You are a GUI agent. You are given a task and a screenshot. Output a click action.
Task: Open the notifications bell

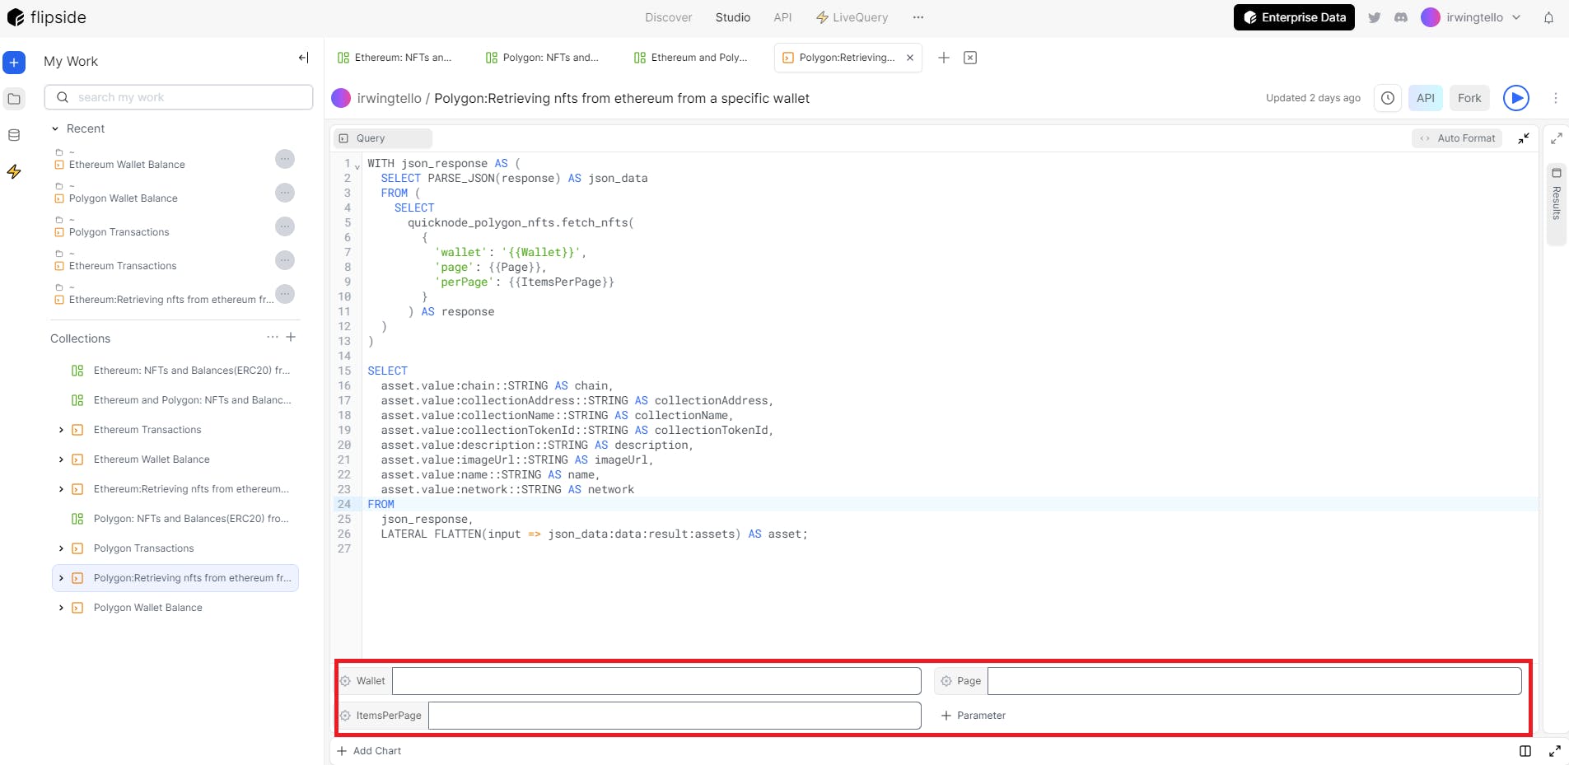1548,17
